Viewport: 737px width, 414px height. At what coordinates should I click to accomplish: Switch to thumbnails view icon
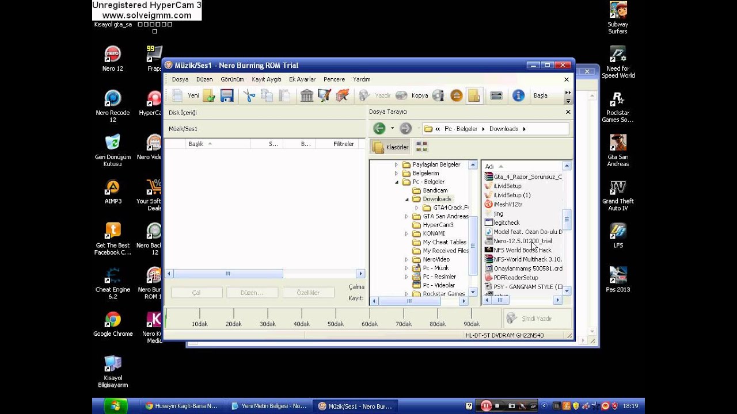[422, 147]
